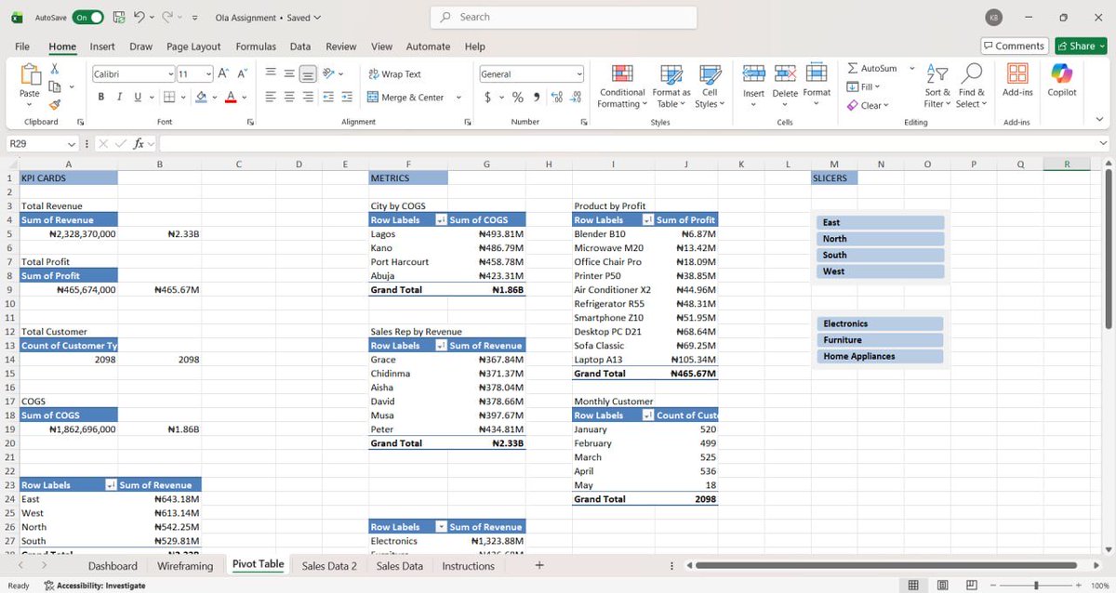Launch Copilot from the ribbon

pyautogui.click(x=1061, y=81)
